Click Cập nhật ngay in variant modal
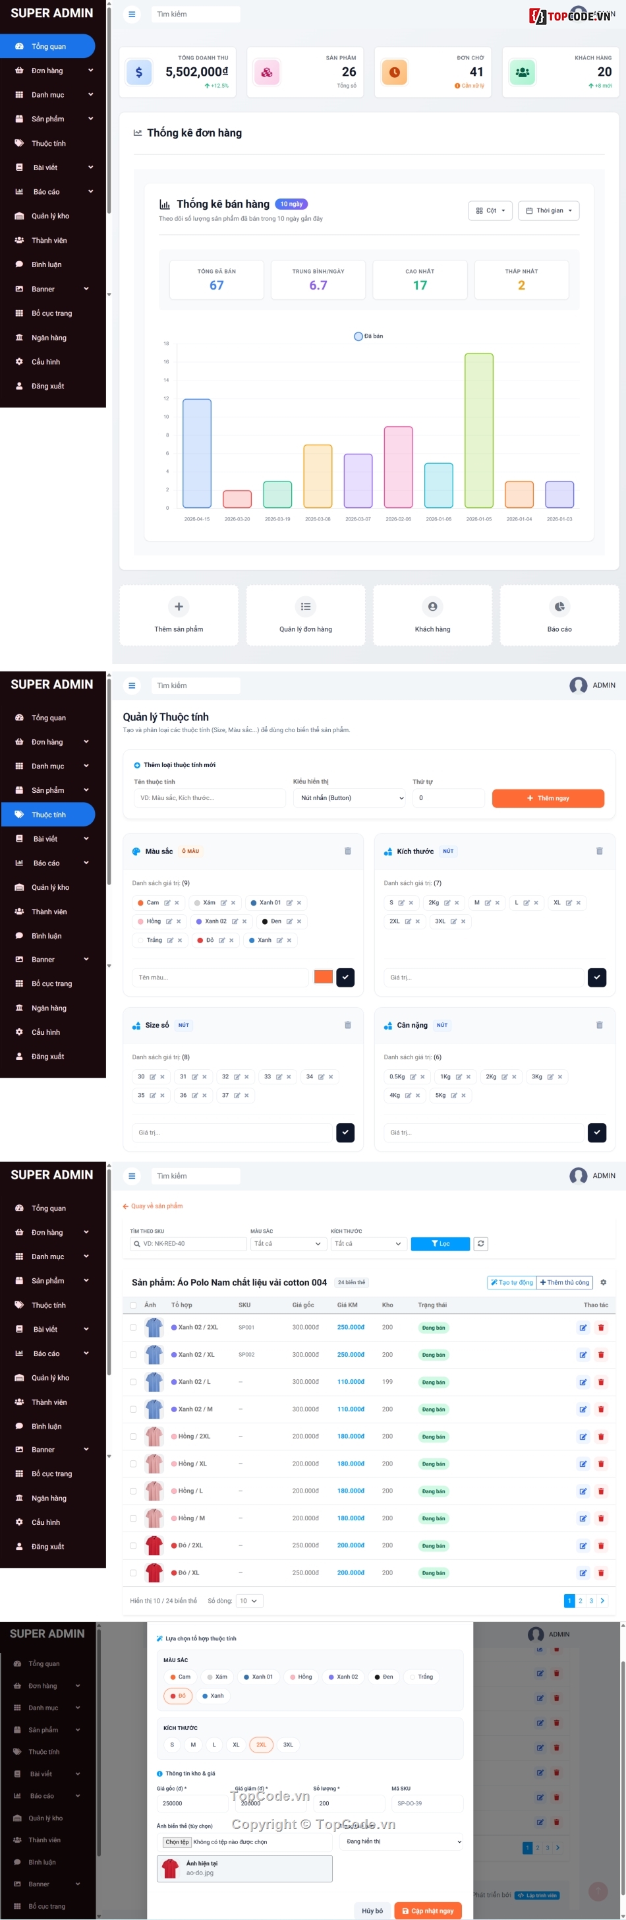Image resolution: width=626 pixels, height=1920 pixels. point(428,1910)
